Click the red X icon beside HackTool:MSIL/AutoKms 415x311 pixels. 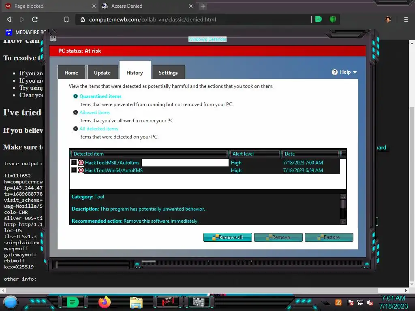81,162
